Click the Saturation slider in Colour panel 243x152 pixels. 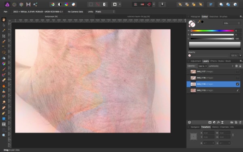click(213, 35)
